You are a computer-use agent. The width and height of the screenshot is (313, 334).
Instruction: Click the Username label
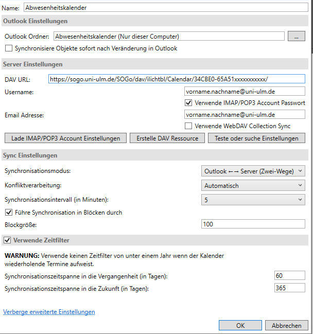pyautogui.click(x=19, y=92)
